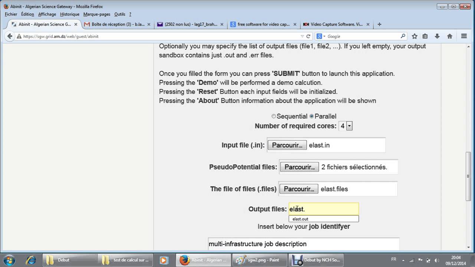Click the FR language indicator
The height and width of the screenshot is (267, 475).
pos(394,260)
